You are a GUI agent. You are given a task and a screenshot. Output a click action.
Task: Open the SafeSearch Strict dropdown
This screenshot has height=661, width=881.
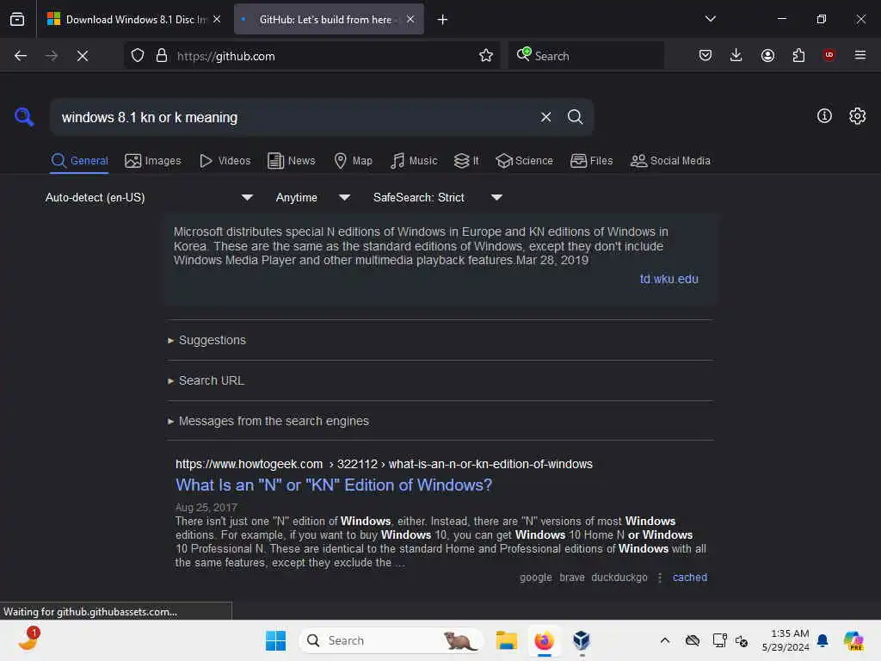pyautogui.click(x=437, y=197)
